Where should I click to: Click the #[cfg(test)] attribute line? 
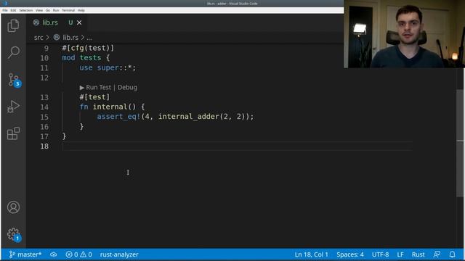[88, 48]
